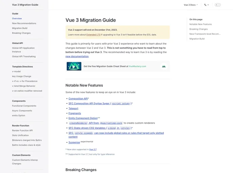Open the createRenderer API link
This screenshot has width=233, height=173.
(x=96, y=123)
